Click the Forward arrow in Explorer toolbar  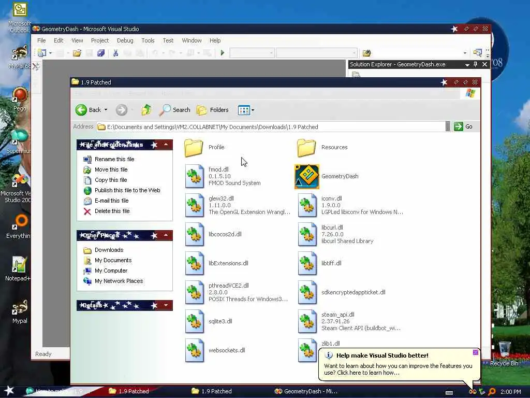point(122,110)
